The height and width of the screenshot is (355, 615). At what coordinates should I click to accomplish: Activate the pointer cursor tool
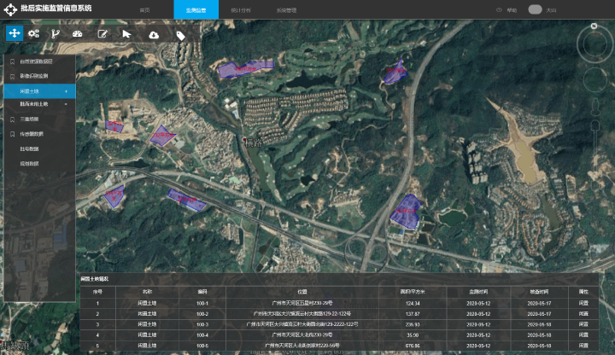click(126, 33)
